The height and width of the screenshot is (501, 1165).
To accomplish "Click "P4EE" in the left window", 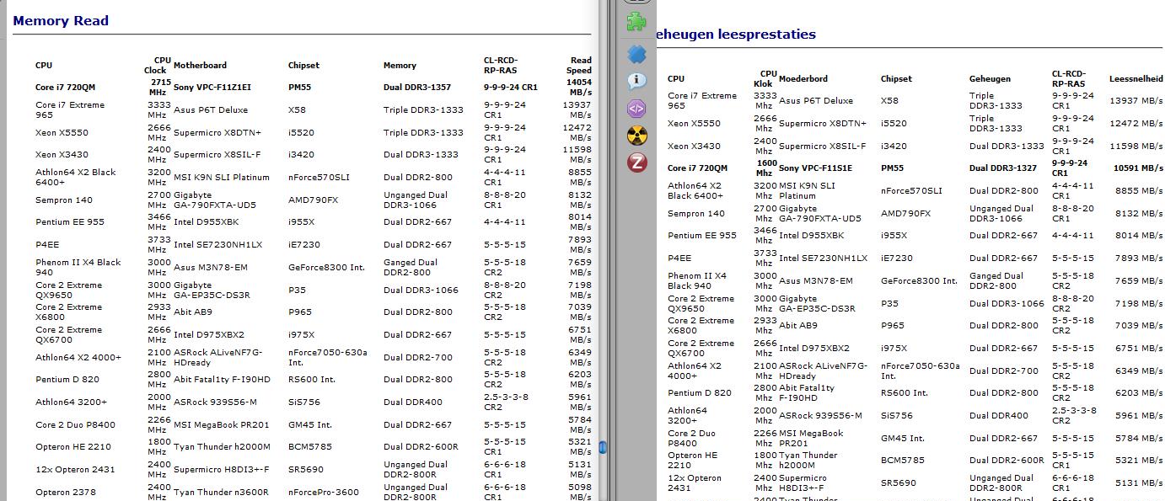I will pos(47,245).
